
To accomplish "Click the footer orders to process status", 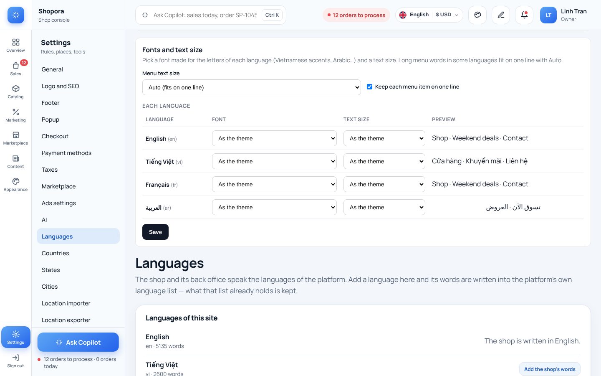I will (77, 363).
